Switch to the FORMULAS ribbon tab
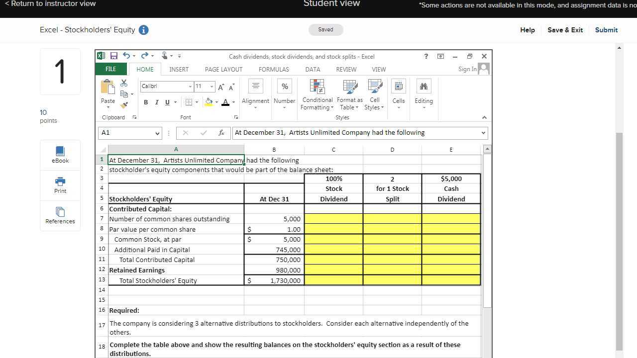This screenshot has width=637, height=358. pos(274,70)
